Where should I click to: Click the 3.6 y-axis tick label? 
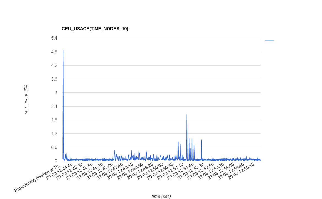pos(54,79)
